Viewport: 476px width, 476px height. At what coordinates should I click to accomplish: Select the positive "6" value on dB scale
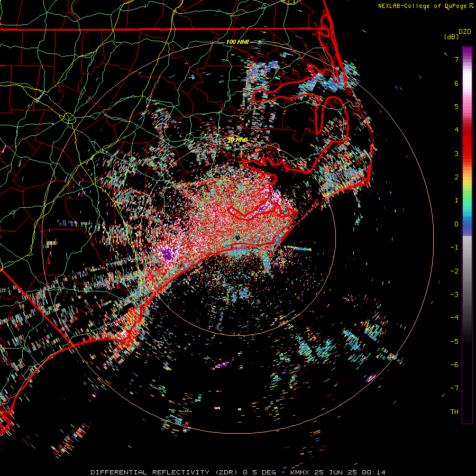[x=456, y=83]
